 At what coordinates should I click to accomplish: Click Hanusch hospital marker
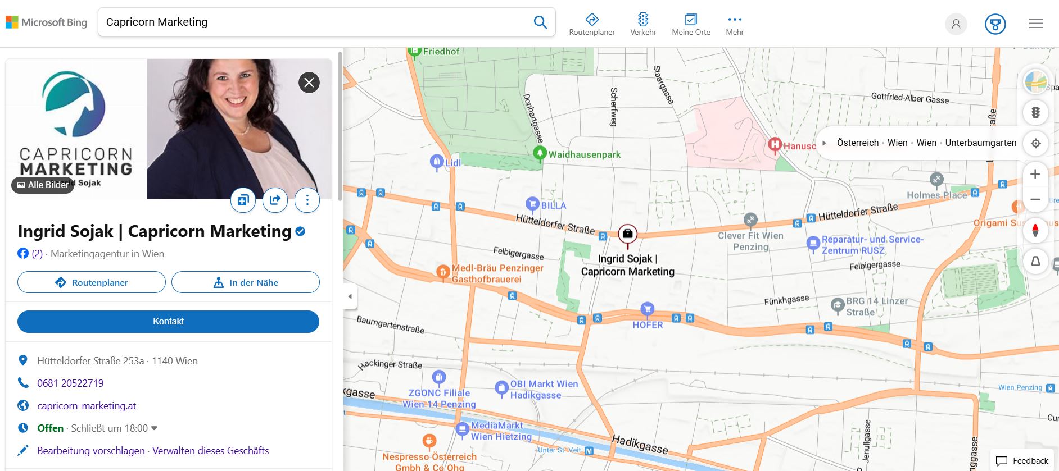tap(775, 145)
